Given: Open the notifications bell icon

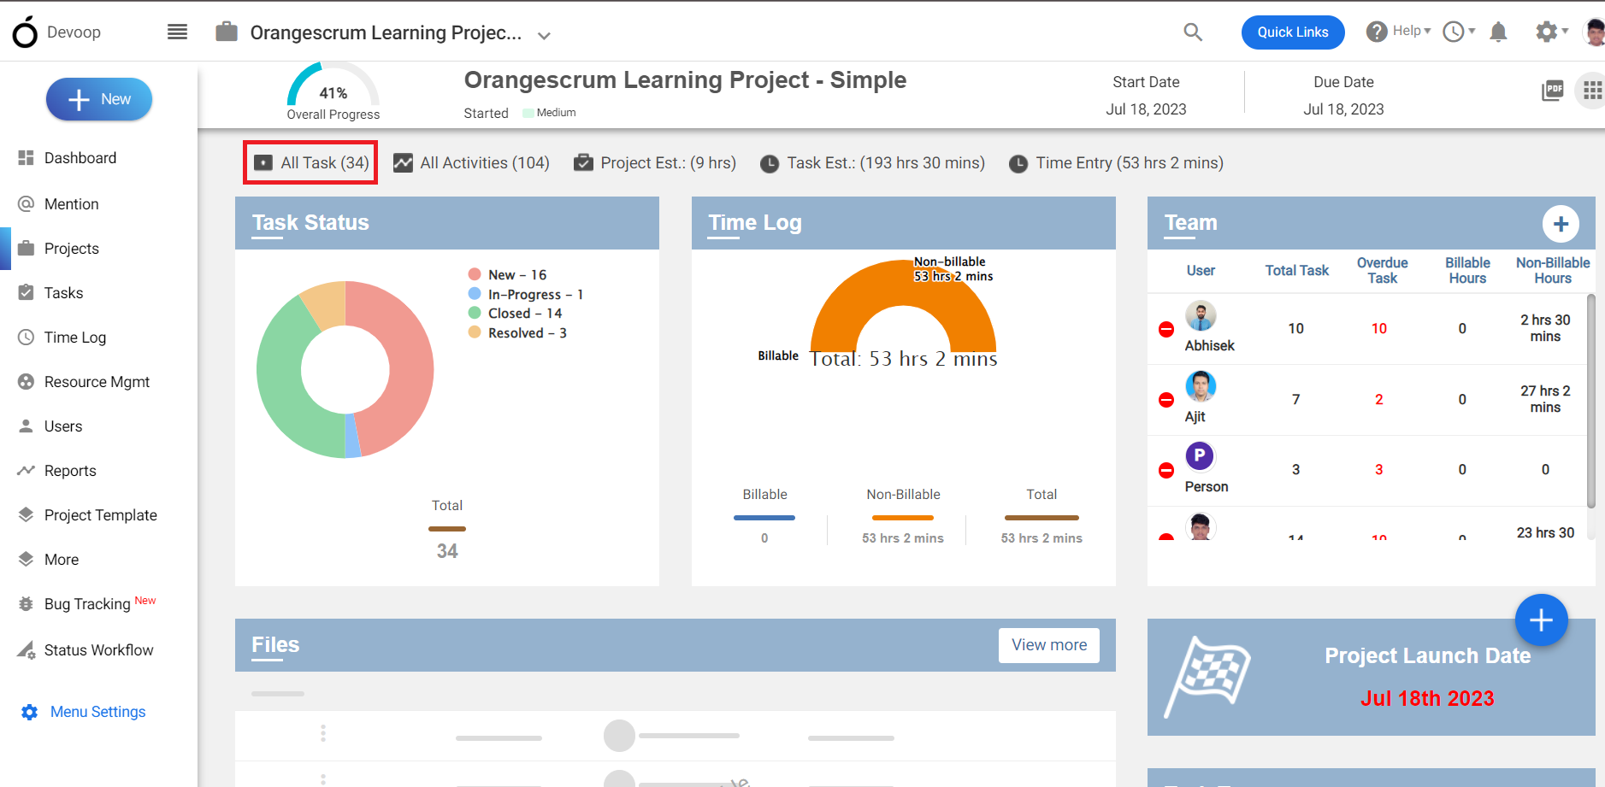Looking at the screenshot, I should (1498, 32).
